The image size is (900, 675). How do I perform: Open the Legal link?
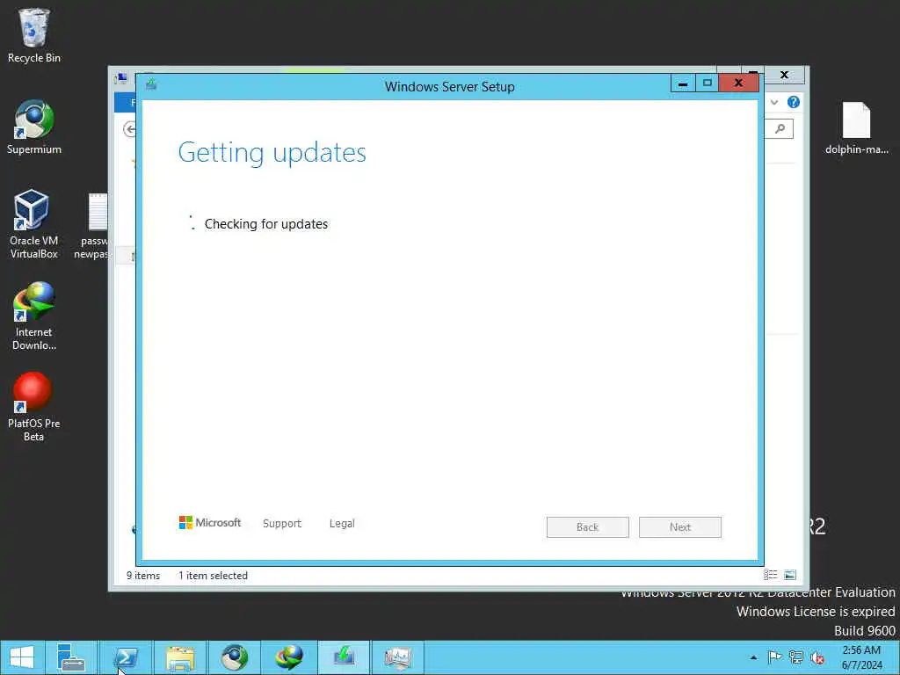342,524
